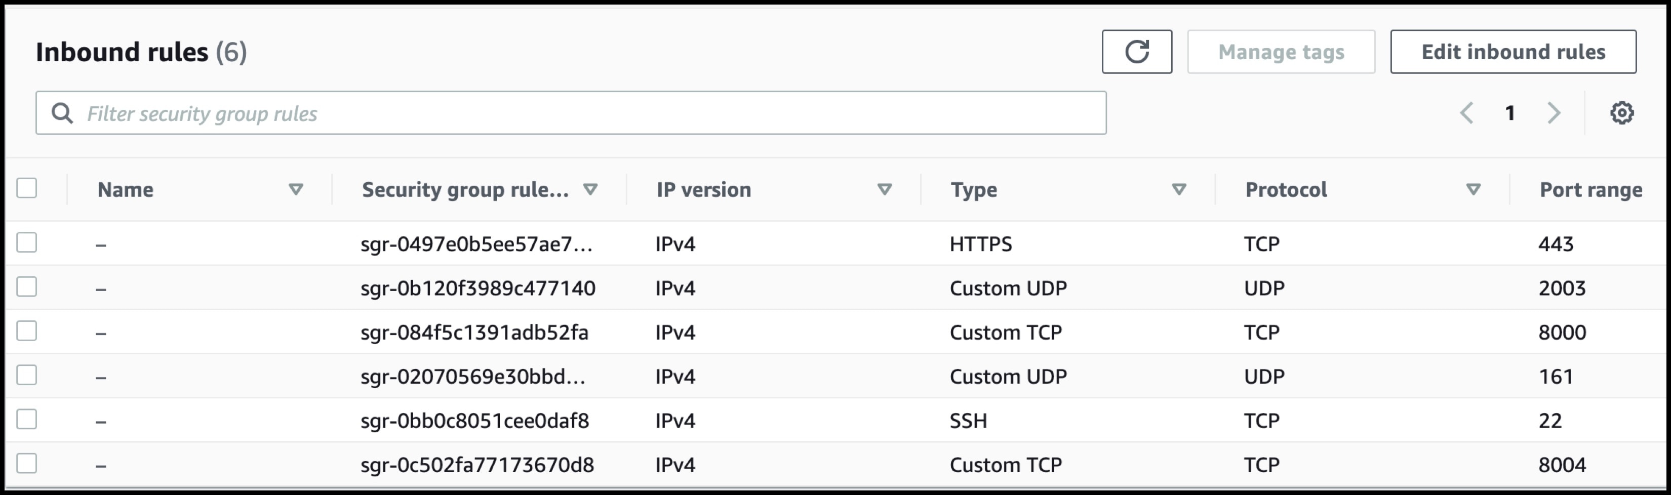The height and width of the screenshot is (495, 1671).
Task: Sort by Type column arrow
Action: (1179, 189)
